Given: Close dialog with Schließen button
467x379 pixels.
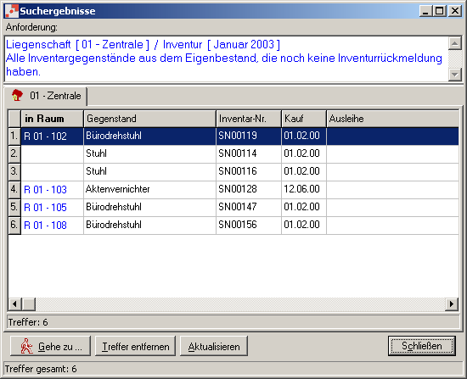Looking at the screenshot, I should point(422,346).
